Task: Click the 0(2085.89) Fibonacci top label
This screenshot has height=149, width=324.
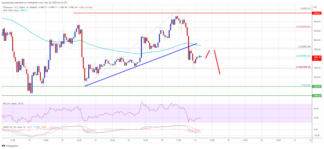Action: click(306, 9)
